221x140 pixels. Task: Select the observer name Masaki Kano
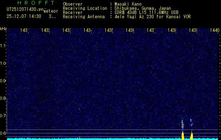[x=128, y=4]
